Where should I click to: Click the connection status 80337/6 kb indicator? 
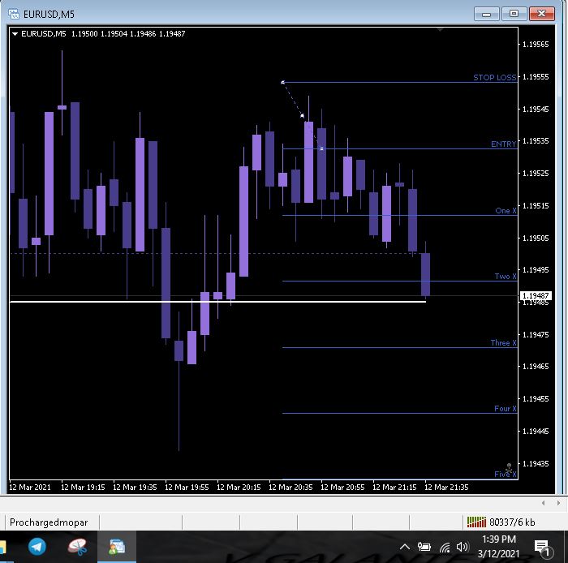tap(501, 522)
